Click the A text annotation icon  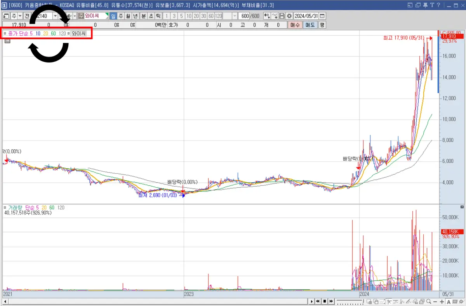pyautogui.click(x=449, y=301)
